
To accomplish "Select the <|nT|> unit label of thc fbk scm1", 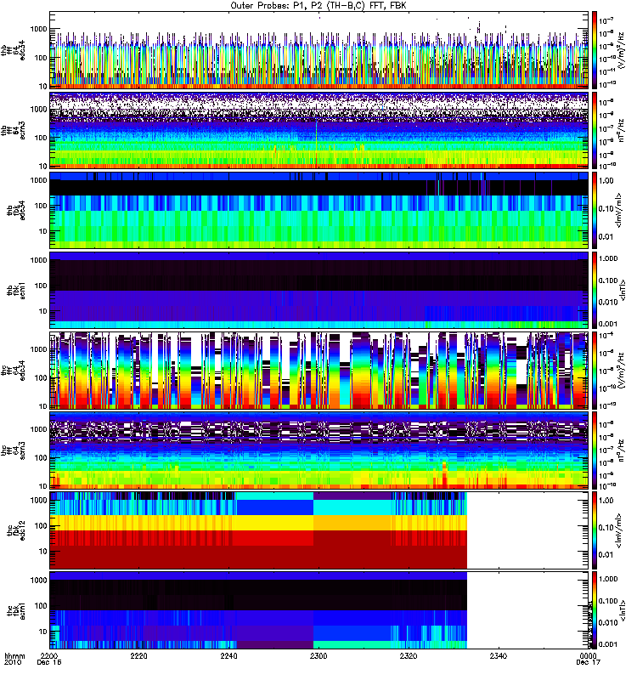I will tap(623, 610).
